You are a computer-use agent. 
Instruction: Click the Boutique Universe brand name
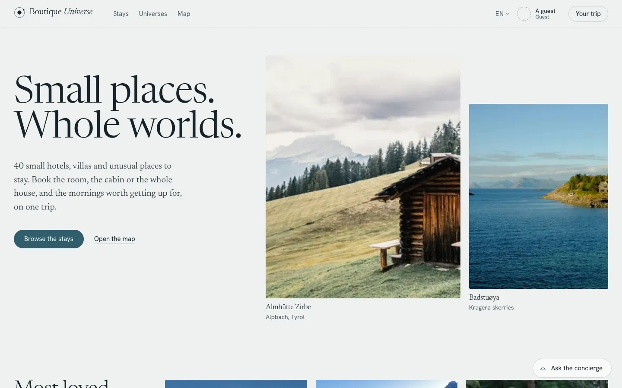tap(61, 12)
